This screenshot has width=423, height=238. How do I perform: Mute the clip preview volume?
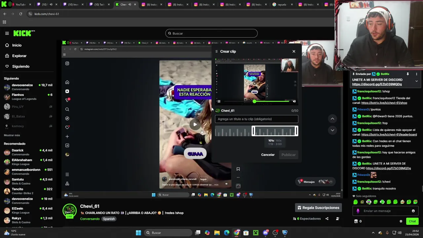tap(294, 101)
